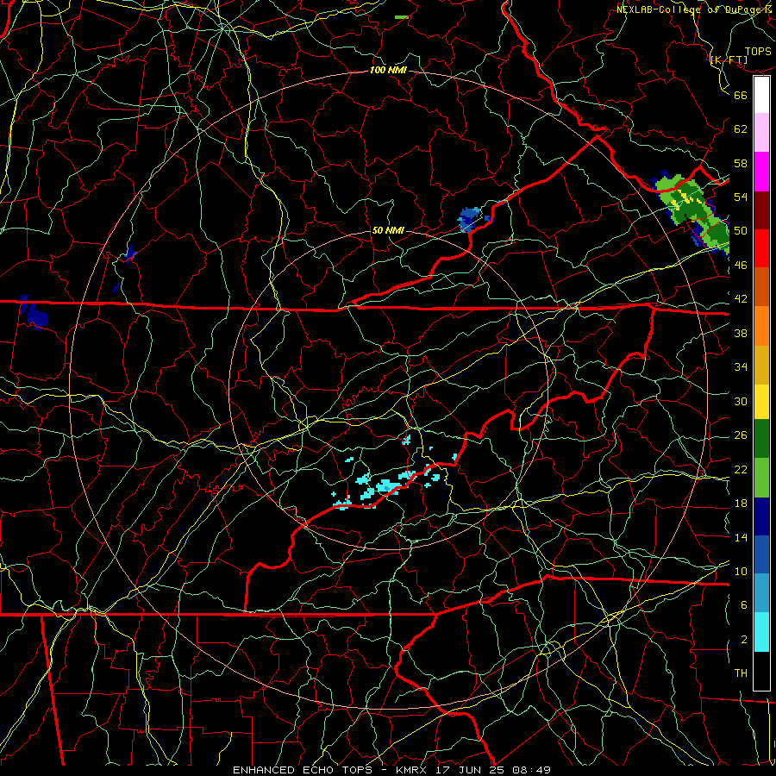Image resolution: width=776 pixels, height=776 pixels.
Task: Click the 2 legend value
Action: [x=744, y=639]
